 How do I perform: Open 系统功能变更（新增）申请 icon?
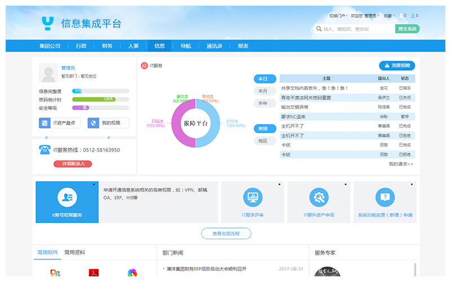(x=385, y=197)
